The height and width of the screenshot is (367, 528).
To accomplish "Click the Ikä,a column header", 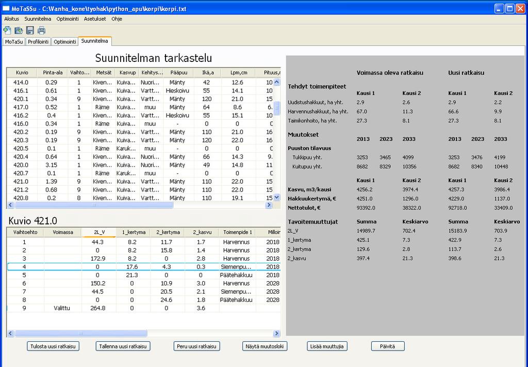I will pyautogui.click(x=207, y=72).
